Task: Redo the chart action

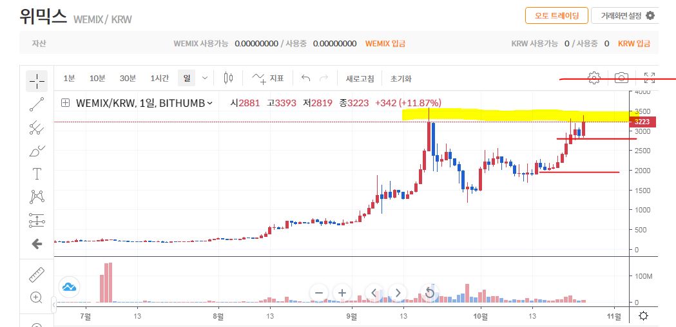Action: 324,79
